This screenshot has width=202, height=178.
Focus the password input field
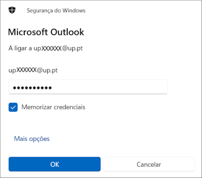[x=88, y=87]
